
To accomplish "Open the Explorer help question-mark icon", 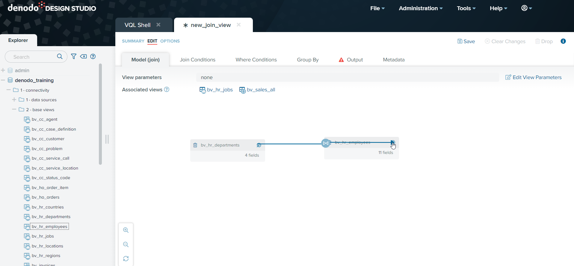I will 93,56.
